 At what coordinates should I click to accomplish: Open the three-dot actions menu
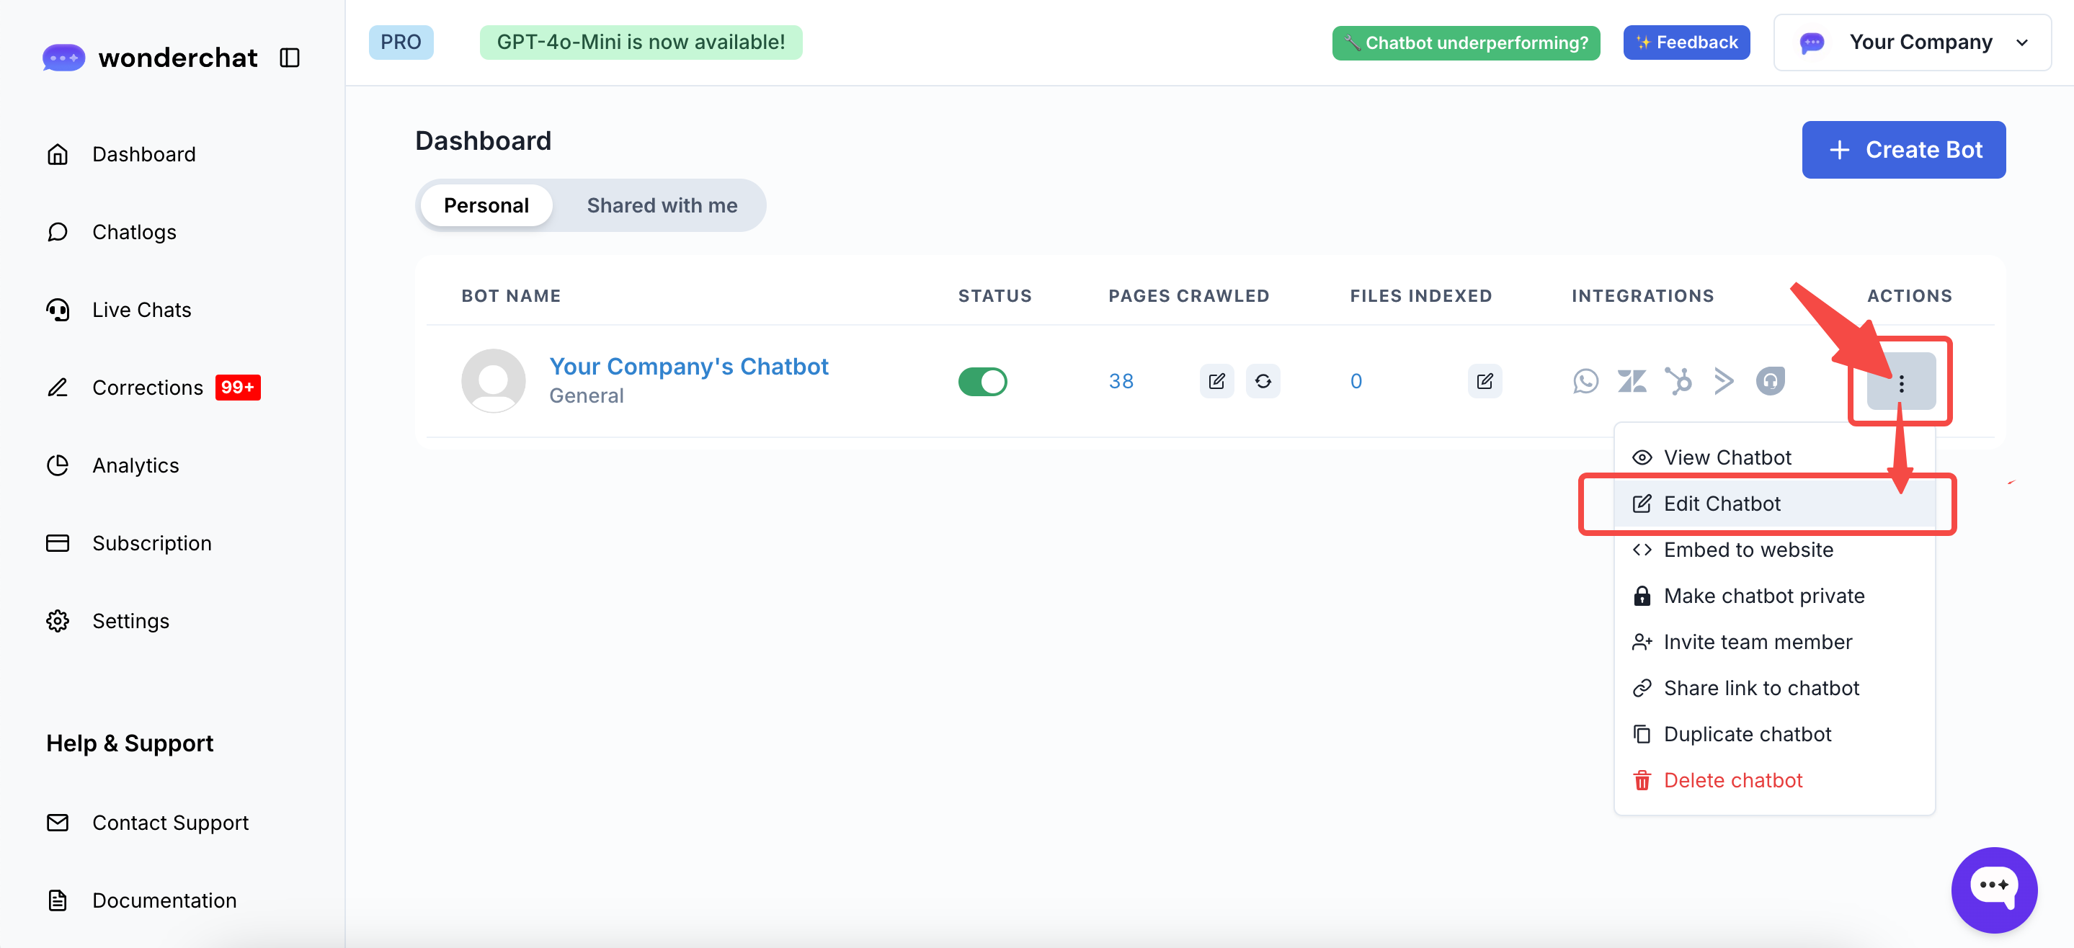(x=1901, y=383)
